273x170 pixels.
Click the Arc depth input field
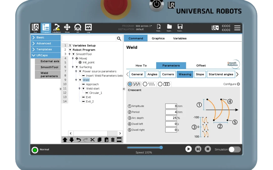[x=171, y=118]
